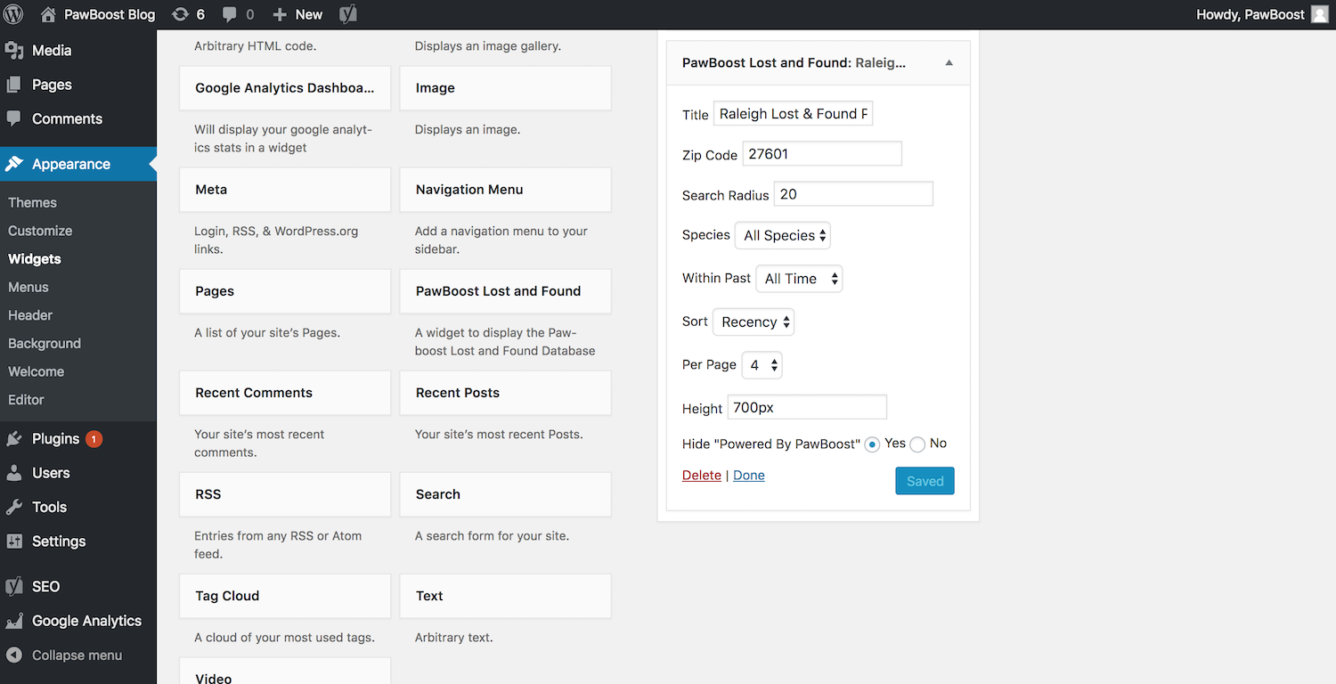The image size is (1336, 684).
Task: Open Editor in Appearance submenu
Action: (26, 400)
